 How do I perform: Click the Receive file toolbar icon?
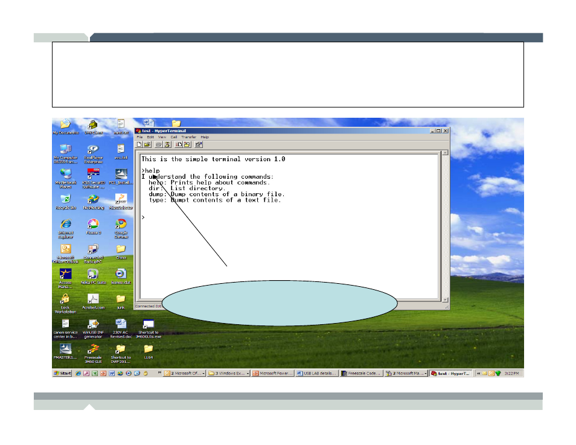pyautogui.click(x=187, y=144)
